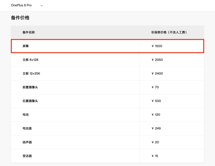This screenshot has height=166, width=215.
Task: Click the 备件名称 column header
Action: 29,32
